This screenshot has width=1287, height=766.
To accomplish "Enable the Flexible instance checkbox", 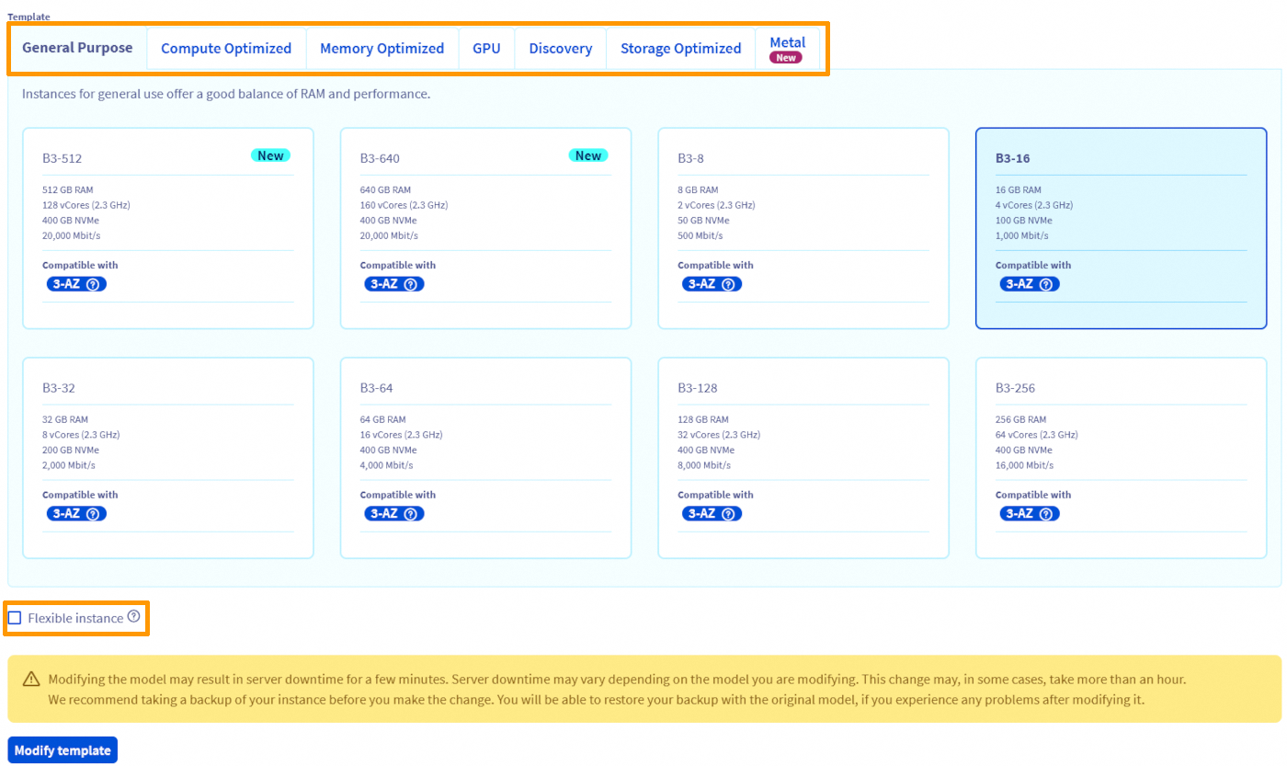I will click(x=15, y=618).
